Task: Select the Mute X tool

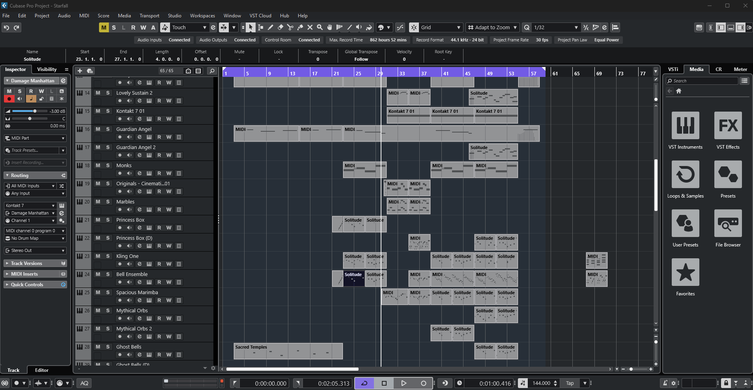Action: tap(310, 28)
